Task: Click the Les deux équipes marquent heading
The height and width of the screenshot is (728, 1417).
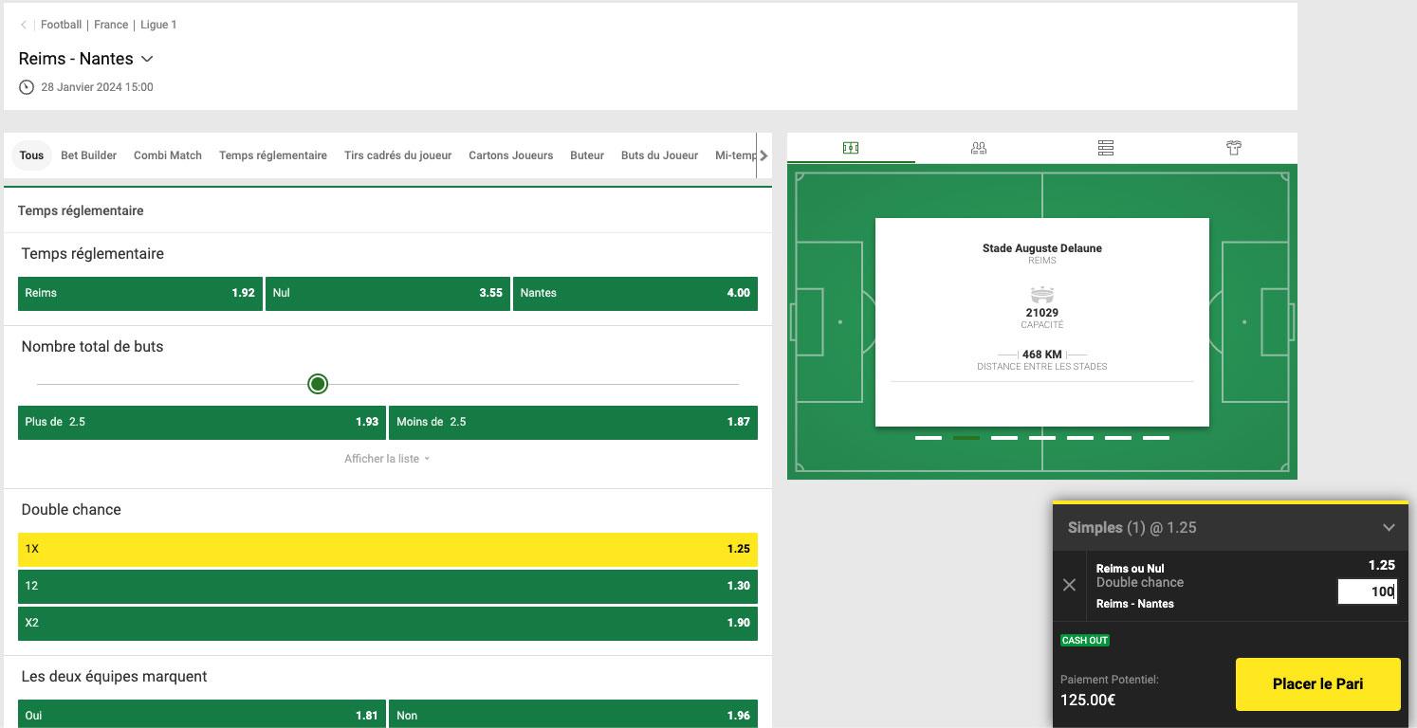Action: [x=115, y=677]
